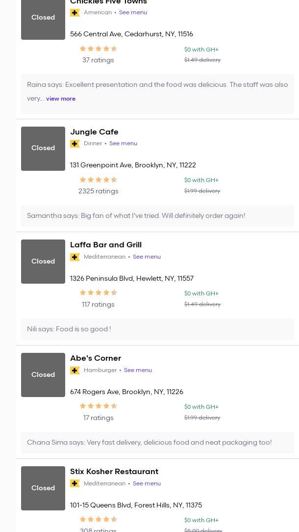Screen dimensions: 299x532
Task: Open See menu link next to American
Action: 133,13
